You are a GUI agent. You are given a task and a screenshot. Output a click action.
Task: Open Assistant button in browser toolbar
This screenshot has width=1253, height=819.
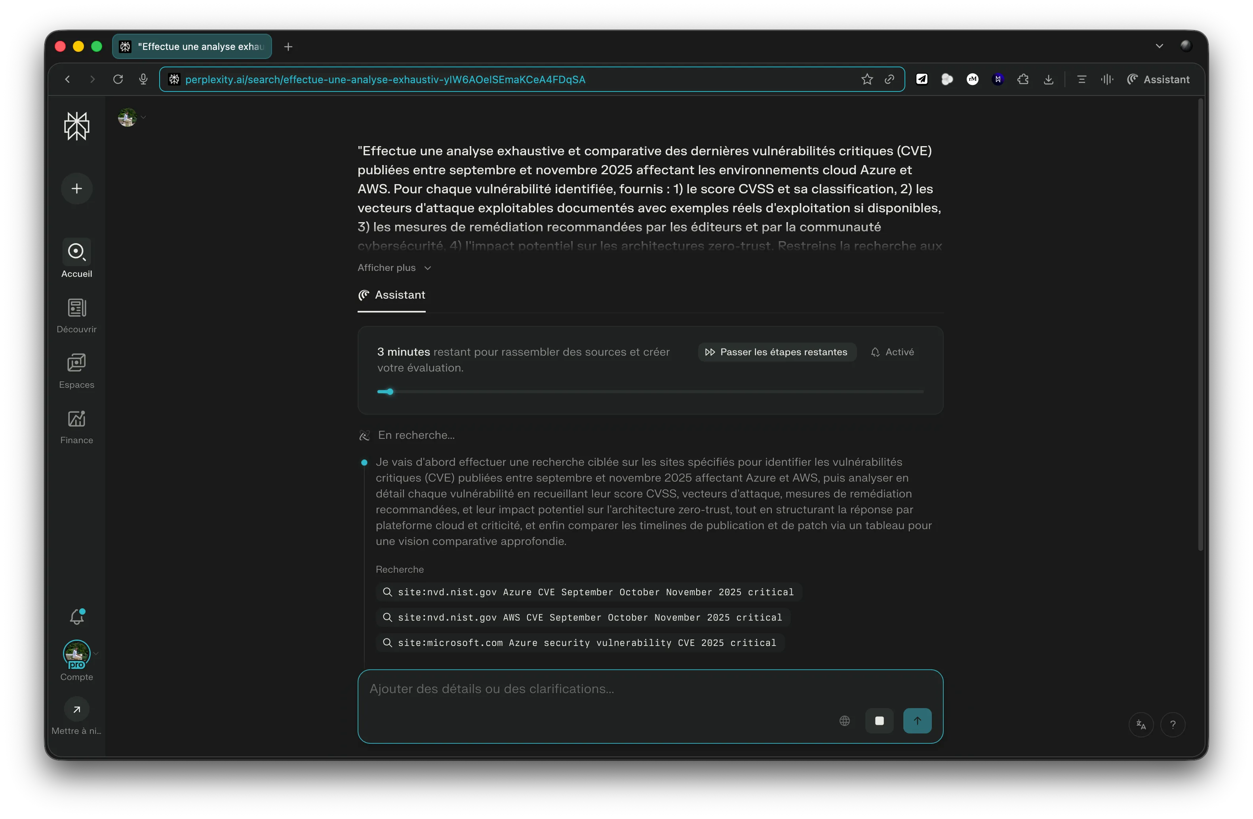point(1158,80)
